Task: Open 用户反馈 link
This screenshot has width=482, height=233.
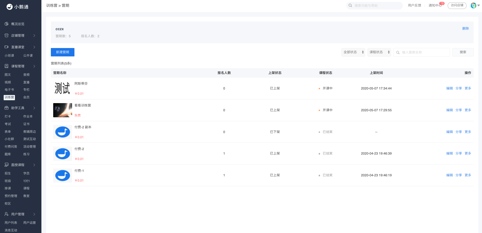Action: (415, 6)
